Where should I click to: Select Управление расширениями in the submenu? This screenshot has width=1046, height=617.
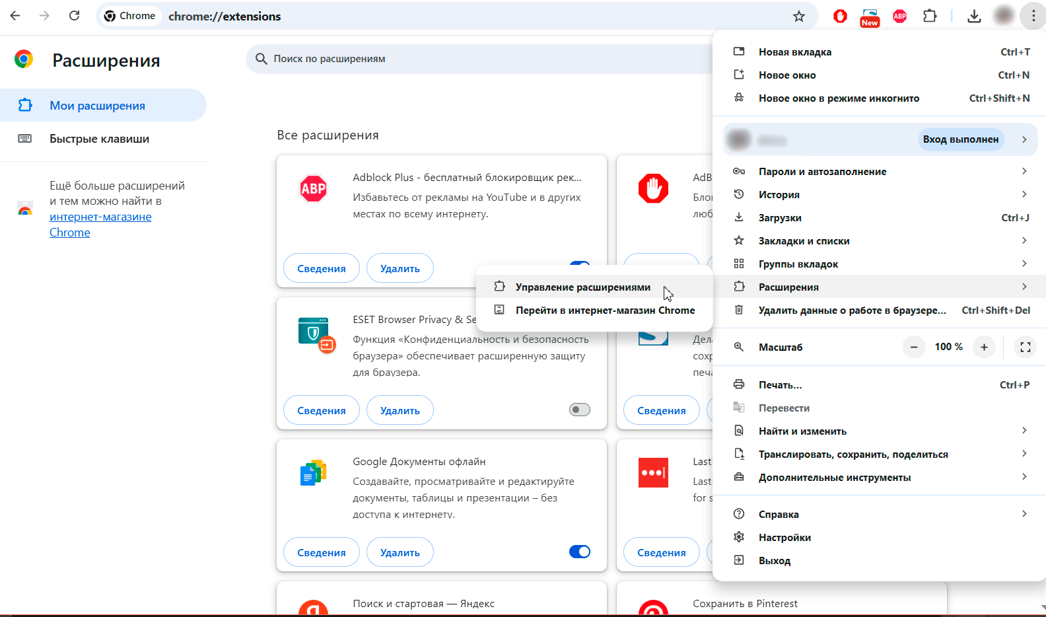[582, 287]
